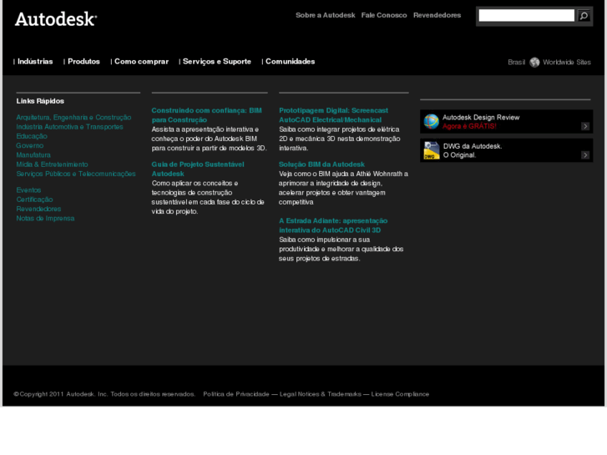Open the Comunidades menu
Screen dimensions: 607x455
click(x=290, y=62)
